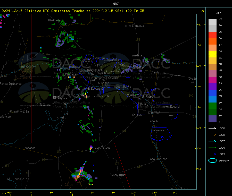
Task: Click the storm cell beside Valle_Grande
Action: [86, 95]
